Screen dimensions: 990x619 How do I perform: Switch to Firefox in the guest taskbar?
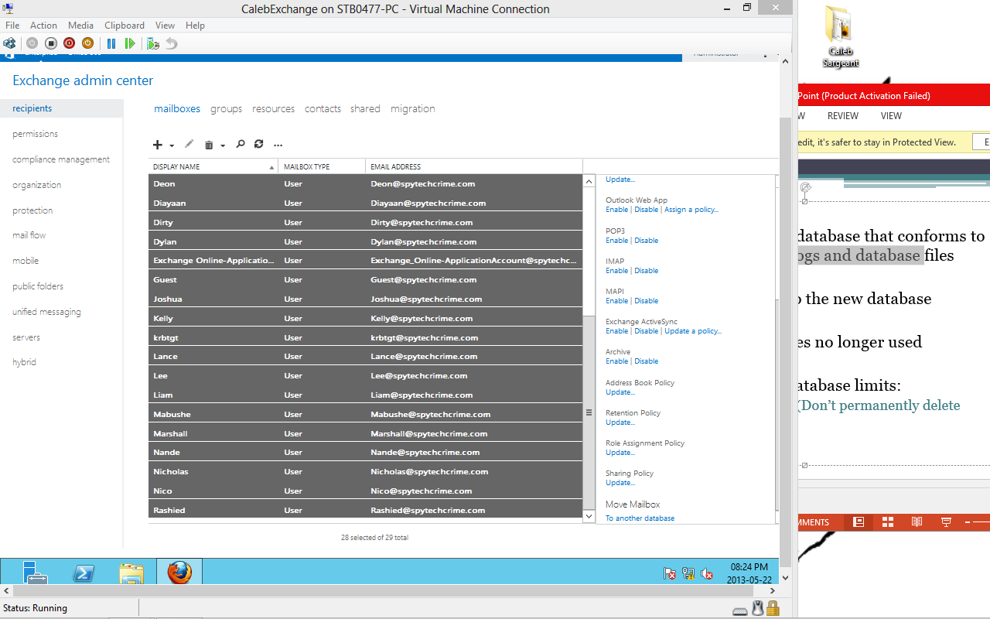pos(179,573)
